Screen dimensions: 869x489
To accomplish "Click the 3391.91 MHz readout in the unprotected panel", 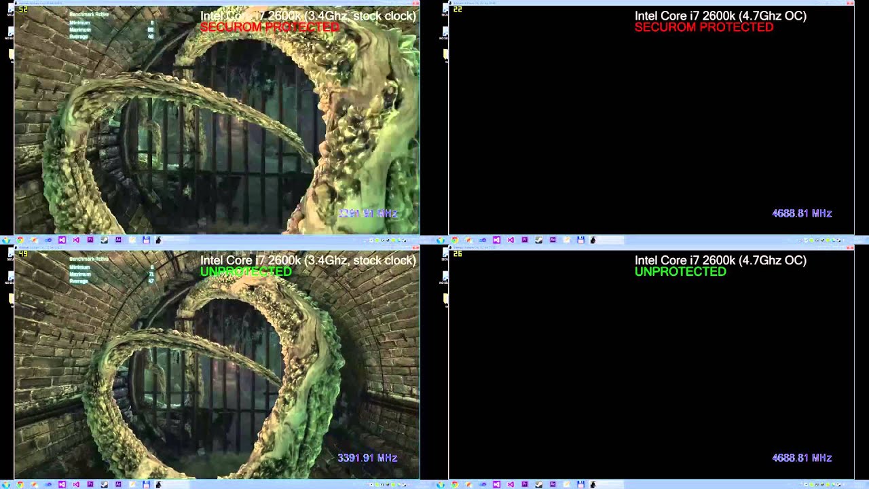I will (367, 458).
